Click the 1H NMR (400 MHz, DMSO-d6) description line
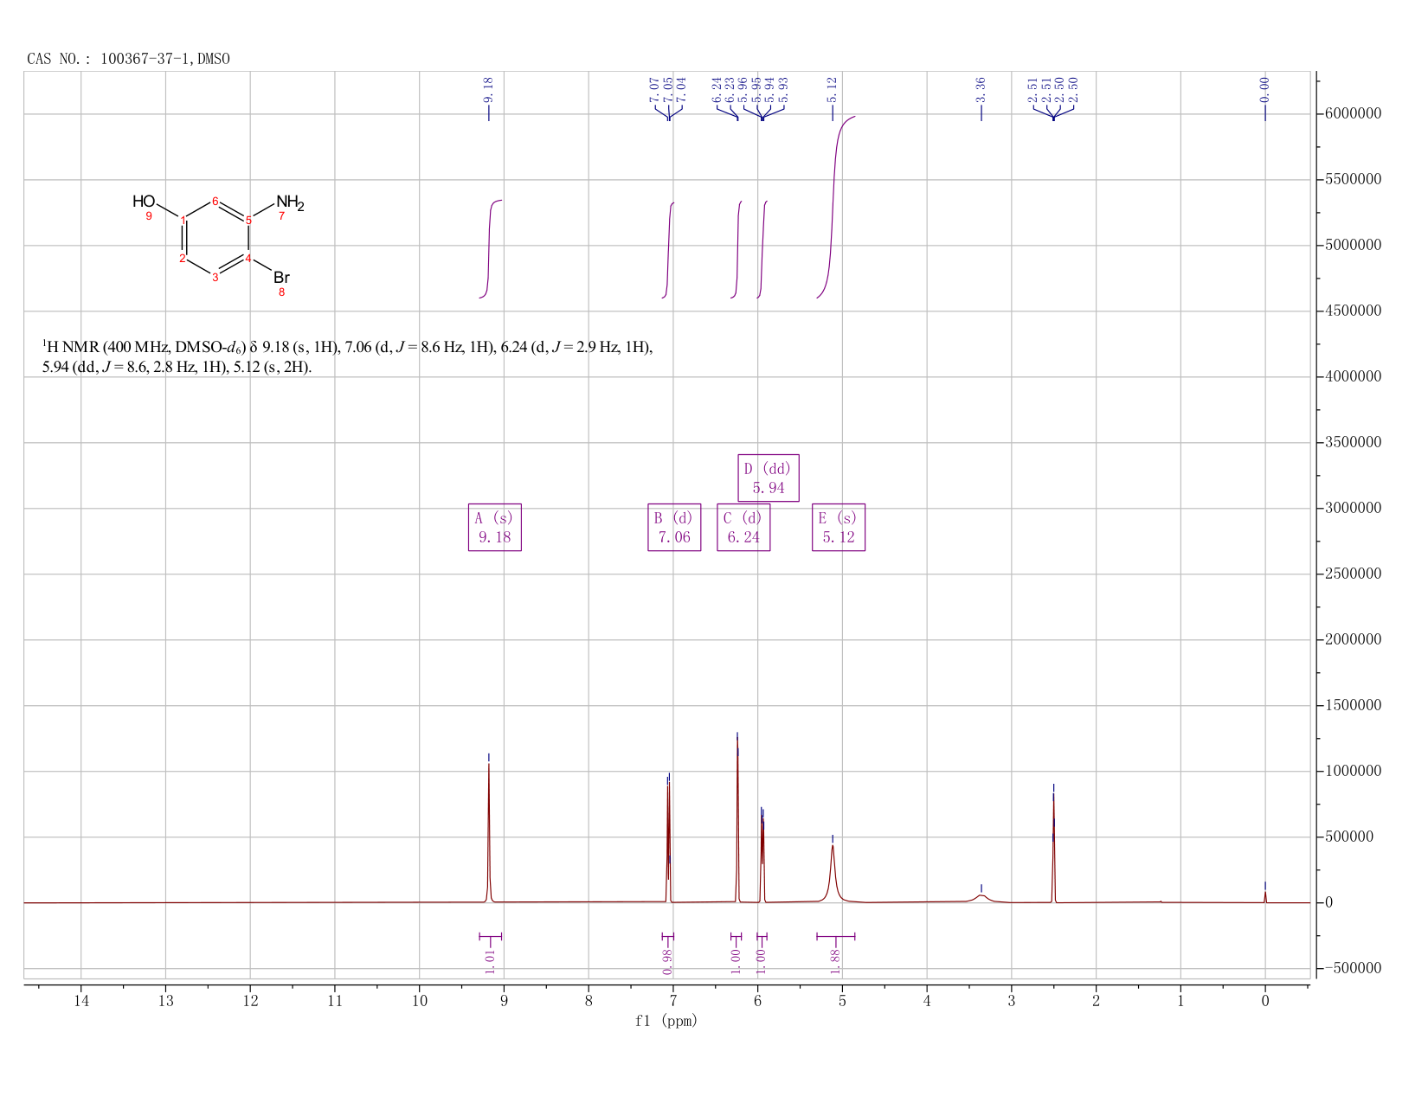 (348, 348)
